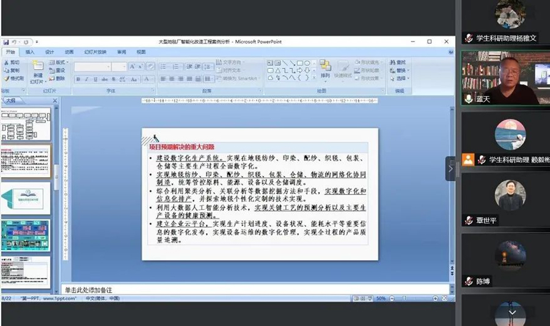
Task: Expand the participant list with down chevron
Action: point(512,313)
